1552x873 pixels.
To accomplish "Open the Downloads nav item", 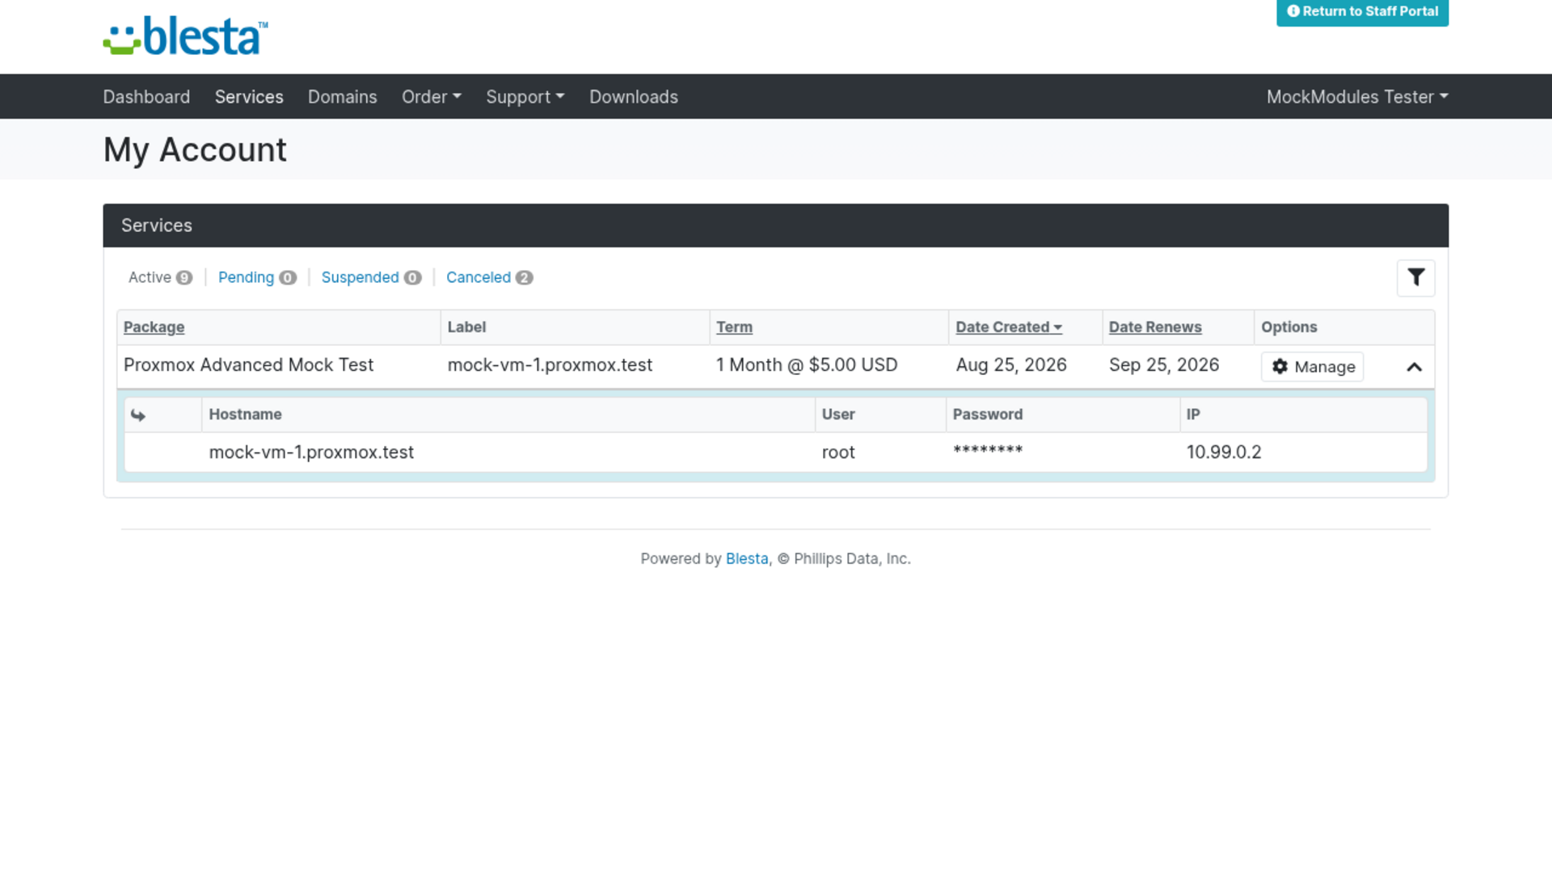I will tap(634, 97).
